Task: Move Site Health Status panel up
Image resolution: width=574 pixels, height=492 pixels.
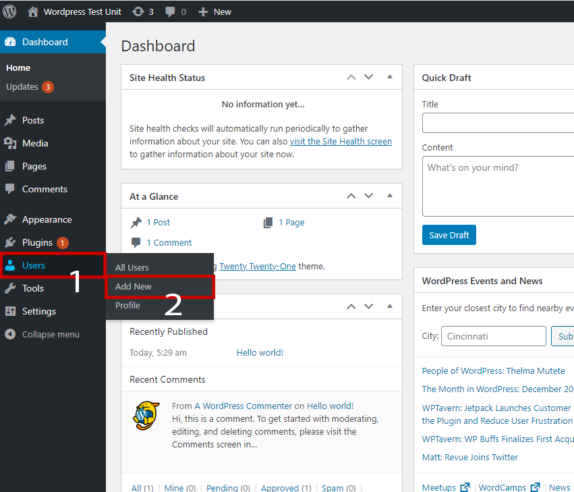Action: 351,77
